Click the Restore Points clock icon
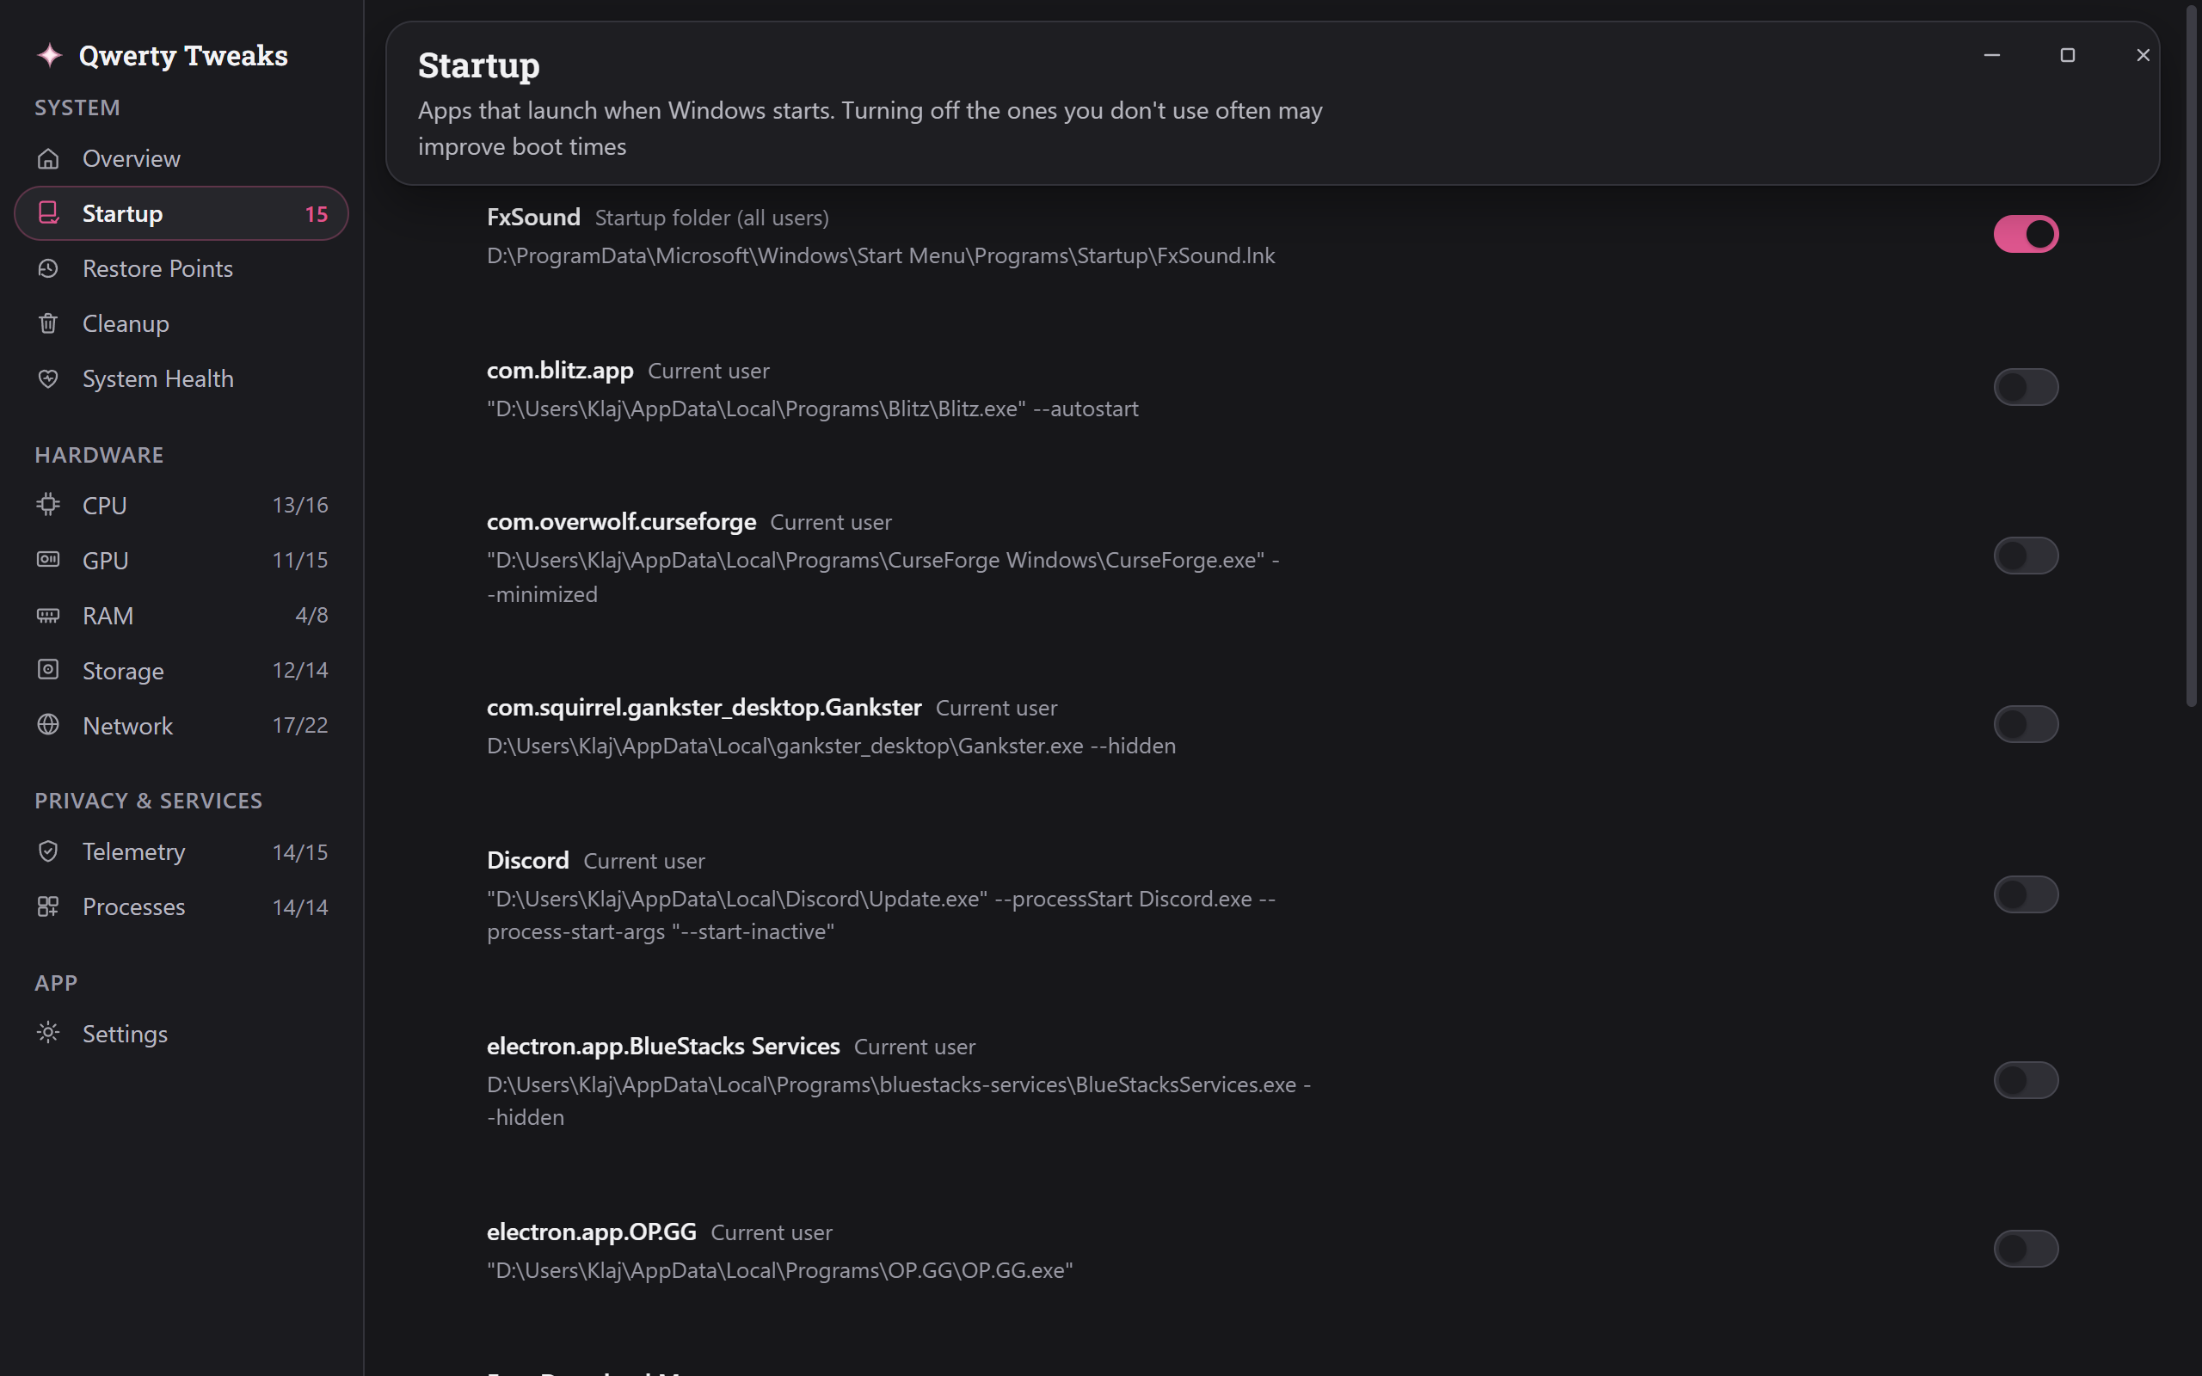Screen dimensions: 2202x1376 tap(48, 268)
